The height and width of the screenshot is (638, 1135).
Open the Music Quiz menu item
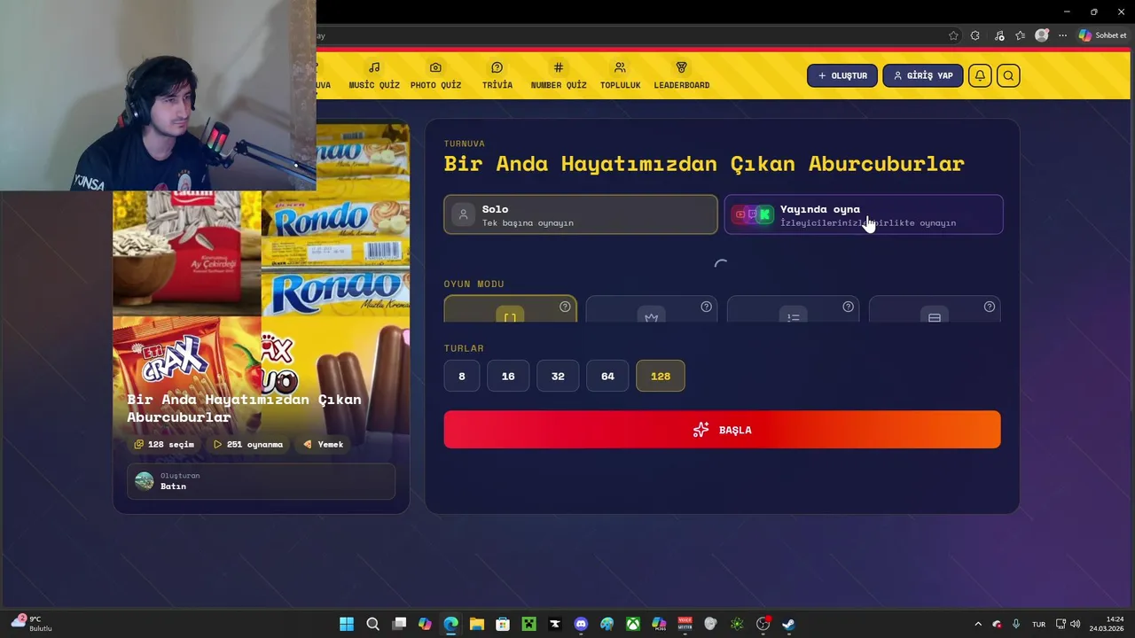pyautogui.click(x=373, y=75)
